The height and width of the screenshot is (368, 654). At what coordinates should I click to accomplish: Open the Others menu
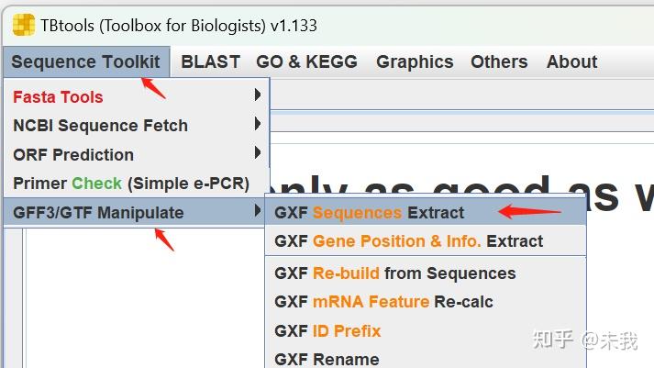click(x=499, y=62)
